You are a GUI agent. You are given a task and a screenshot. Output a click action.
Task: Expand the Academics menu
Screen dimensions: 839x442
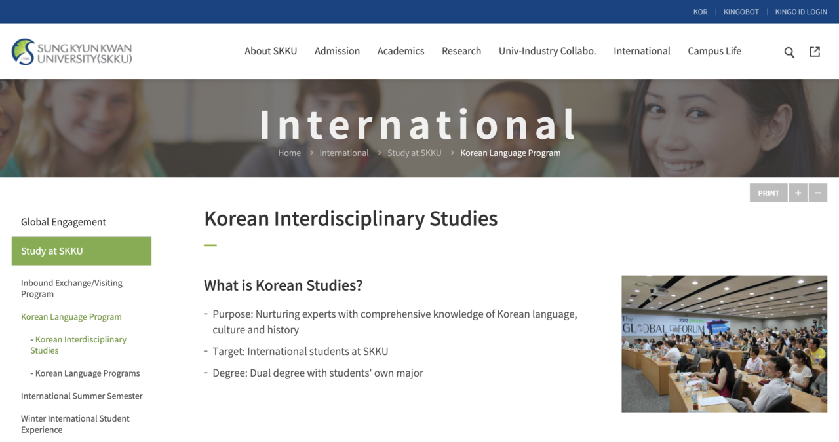(400, 51)
